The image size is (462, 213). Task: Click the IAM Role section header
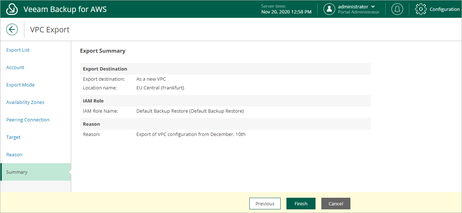[225, 101]
